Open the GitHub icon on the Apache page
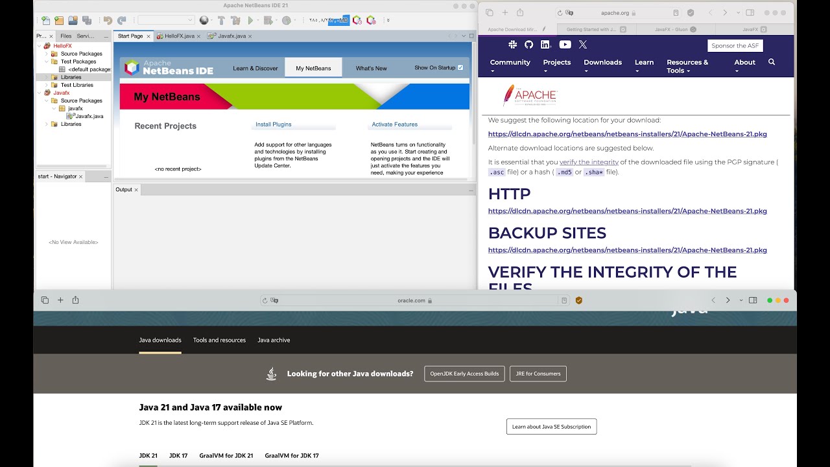 (528, 45)
